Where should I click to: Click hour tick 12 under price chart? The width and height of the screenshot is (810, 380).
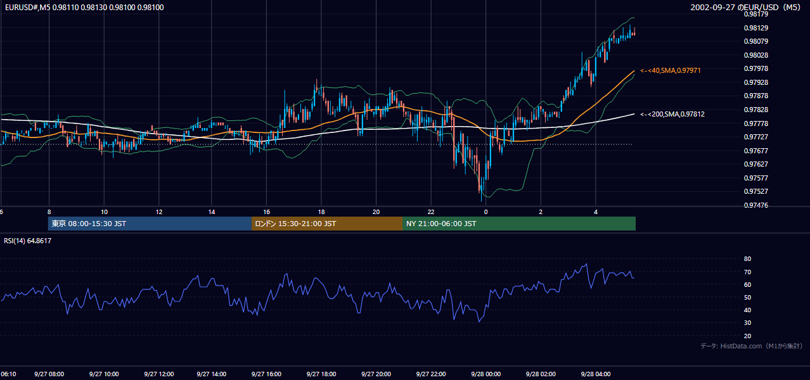[x=158, y=212]
